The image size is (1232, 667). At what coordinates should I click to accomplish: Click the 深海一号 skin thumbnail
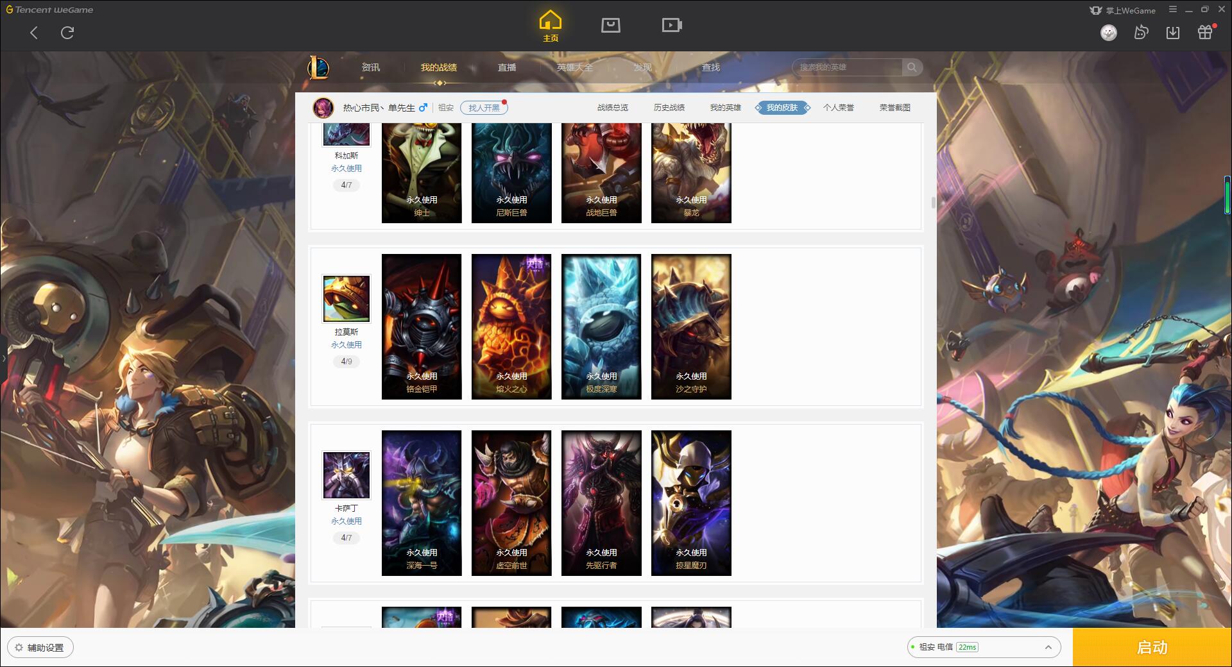pyautogui.click(x=422, y=503)
